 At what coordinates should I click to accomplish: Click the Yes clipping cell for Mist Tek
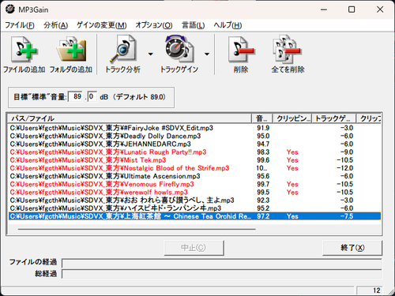click(x=292, y=160)
